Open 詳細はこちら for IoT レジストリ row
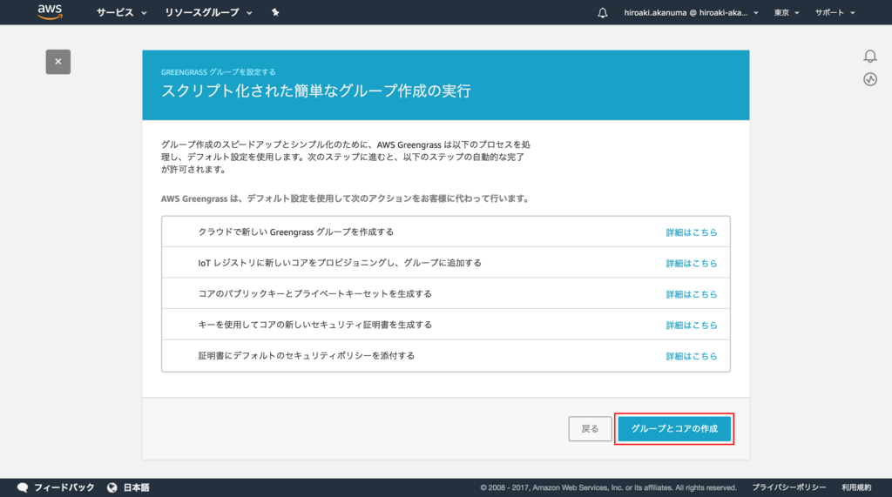Image resolution: width=892 pixels, height=497 pixels. [691, 263]
